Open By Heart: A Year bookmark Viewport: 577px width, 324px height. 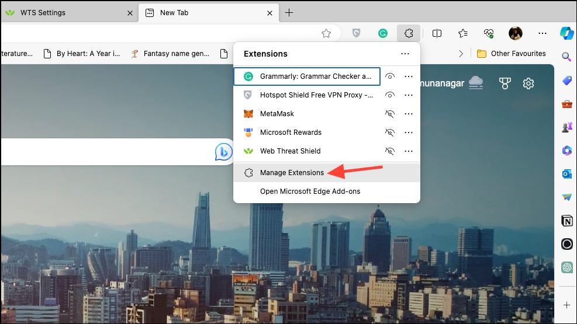82,54
